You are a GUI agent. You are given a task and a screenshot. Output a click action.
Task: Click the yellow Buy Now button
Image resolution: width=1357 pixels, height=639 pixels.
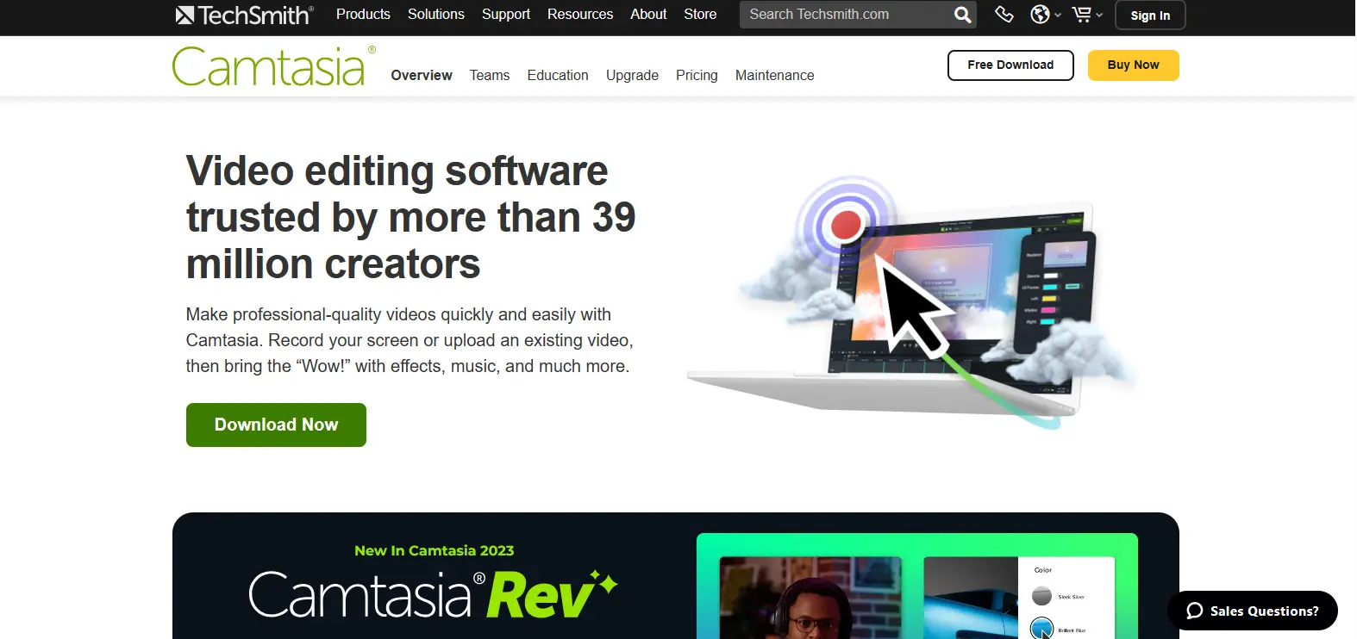1133,65
